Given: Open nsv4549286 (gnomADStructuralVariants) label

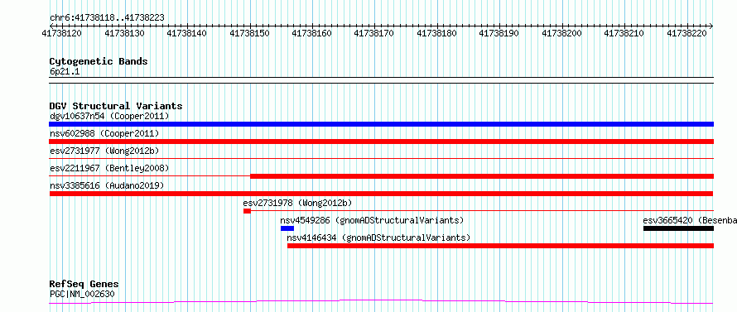Looking at the screenshot, I should [372, 220].
